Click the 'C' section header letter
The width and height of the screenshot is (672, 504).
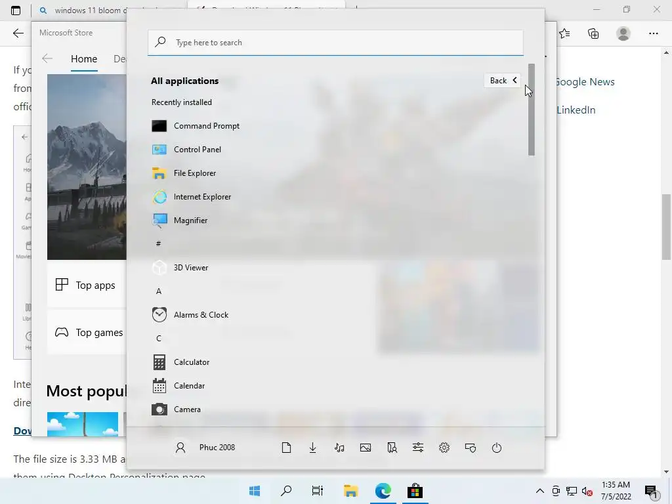(159, 338)
